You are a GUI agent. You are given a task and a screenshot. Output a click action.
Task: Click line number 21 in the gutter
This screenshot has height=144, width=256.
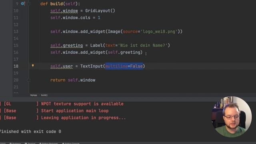coord(16,87)
